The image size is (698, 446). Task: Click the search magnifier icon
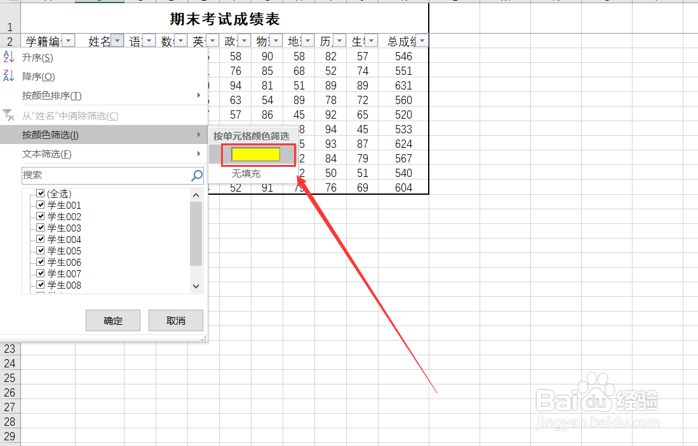(195, 176)
